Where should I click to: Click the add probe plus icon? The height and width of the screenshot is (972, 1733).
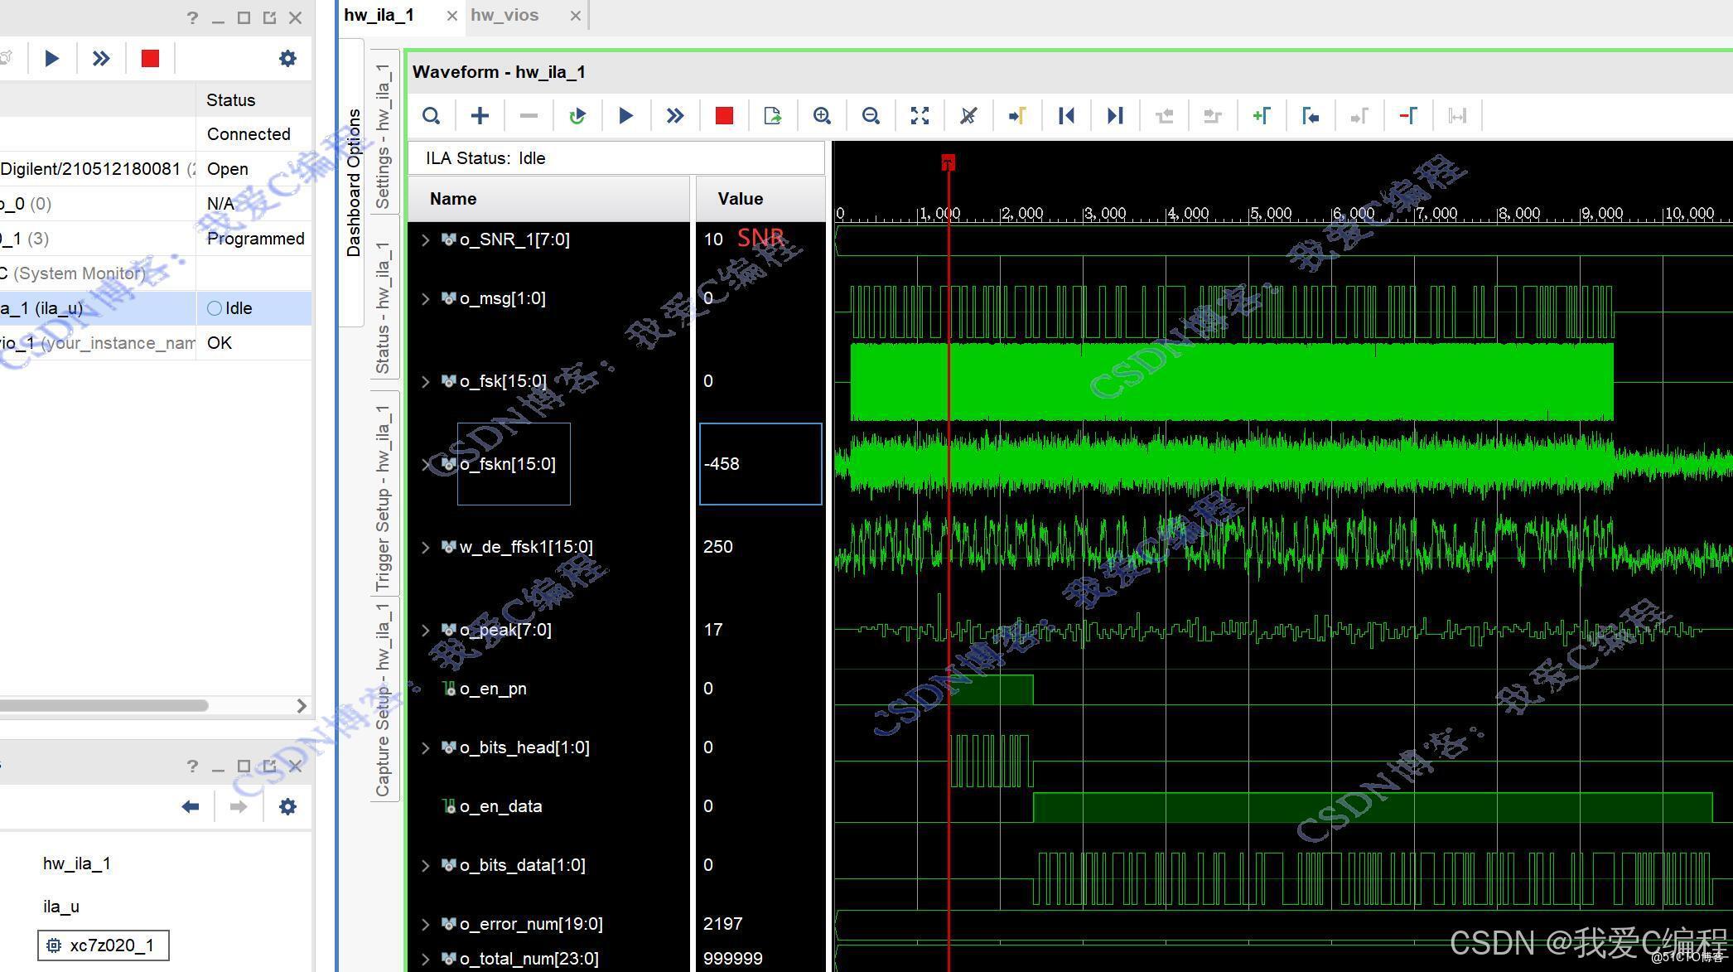tap(480, 116)
